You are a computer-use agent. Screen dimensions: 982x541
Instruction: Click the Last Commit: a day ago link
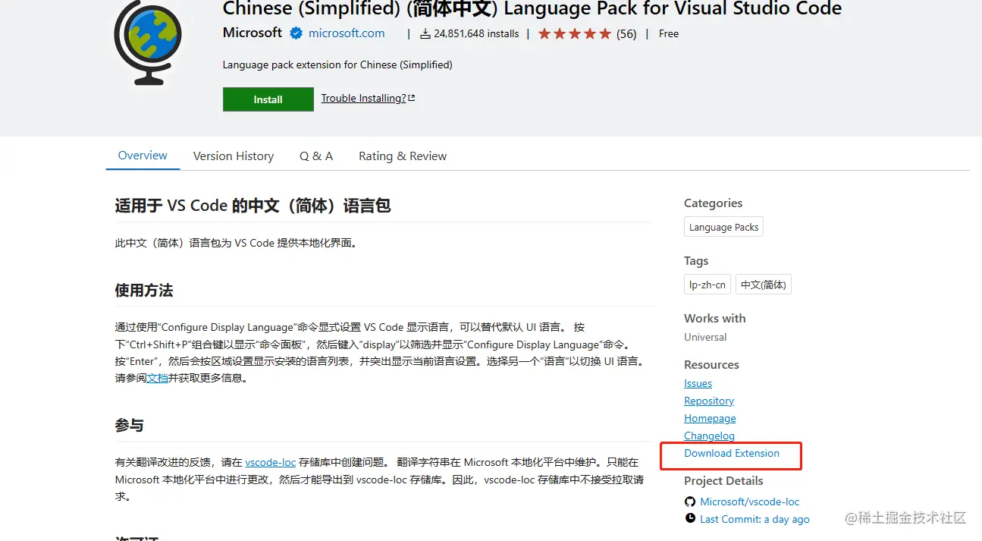tap(755, 519)
